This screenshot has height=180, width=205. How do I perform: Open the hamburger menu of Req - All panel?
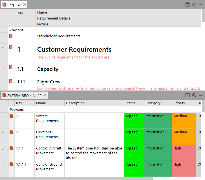[201, 5]
